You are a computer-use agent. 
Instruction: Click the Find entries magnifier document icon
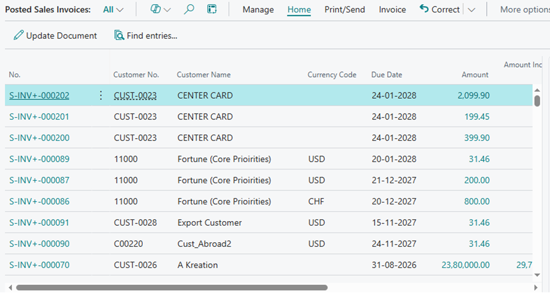[119, 35]
